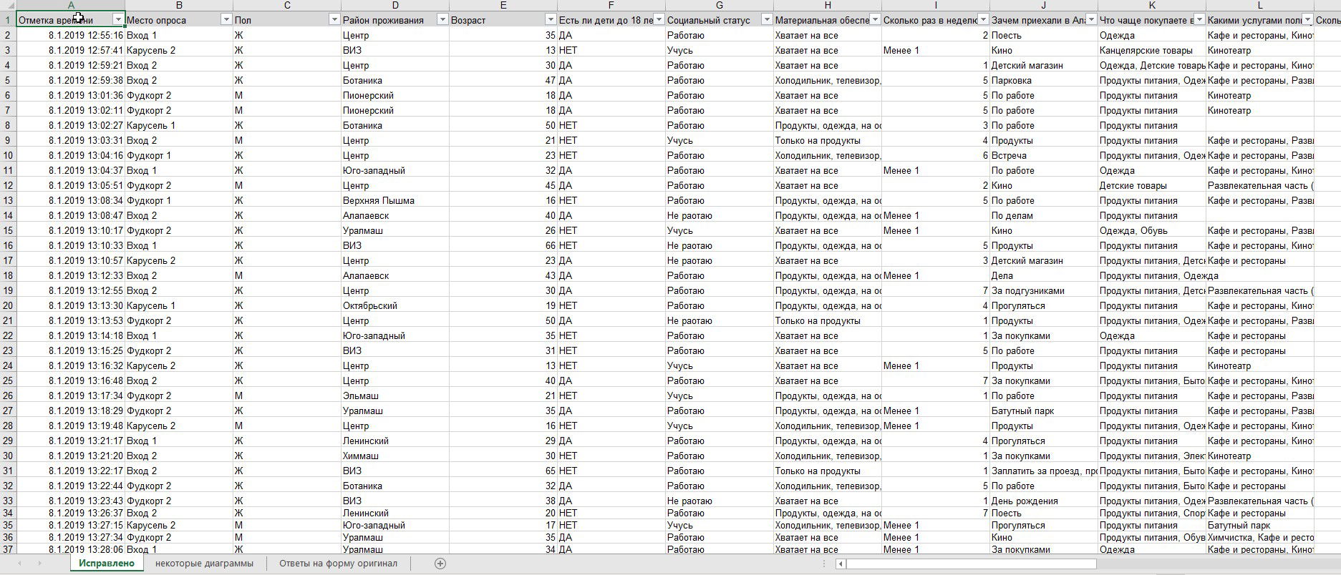Switch to Ответы на форму оригинал sheet tab
Screen dimensions: 1341x575
click(x=338, y=564)
